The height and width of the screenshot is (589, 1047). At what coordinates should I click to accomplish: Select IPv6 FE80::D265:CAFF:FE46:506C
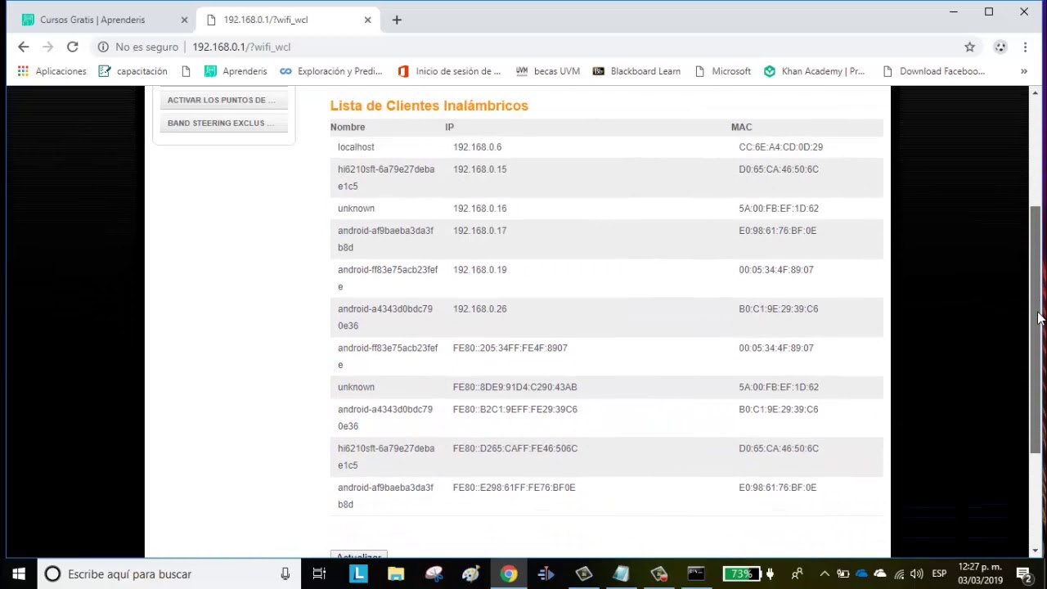[x=515, y=449]
